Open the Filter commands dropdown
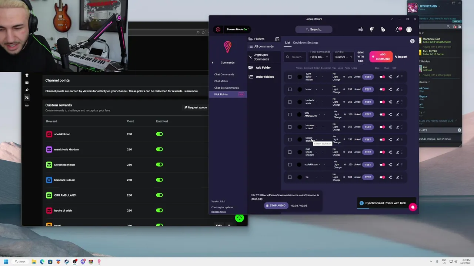The image size is (474, 266). pos(319,57)
